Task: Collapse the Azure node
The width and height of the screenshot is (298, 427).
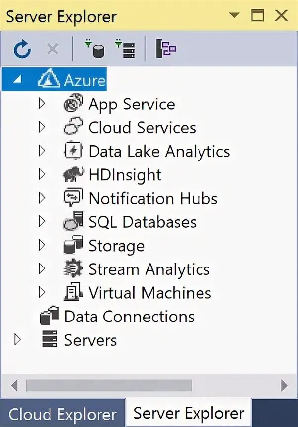Action: (x=17, y=79)
